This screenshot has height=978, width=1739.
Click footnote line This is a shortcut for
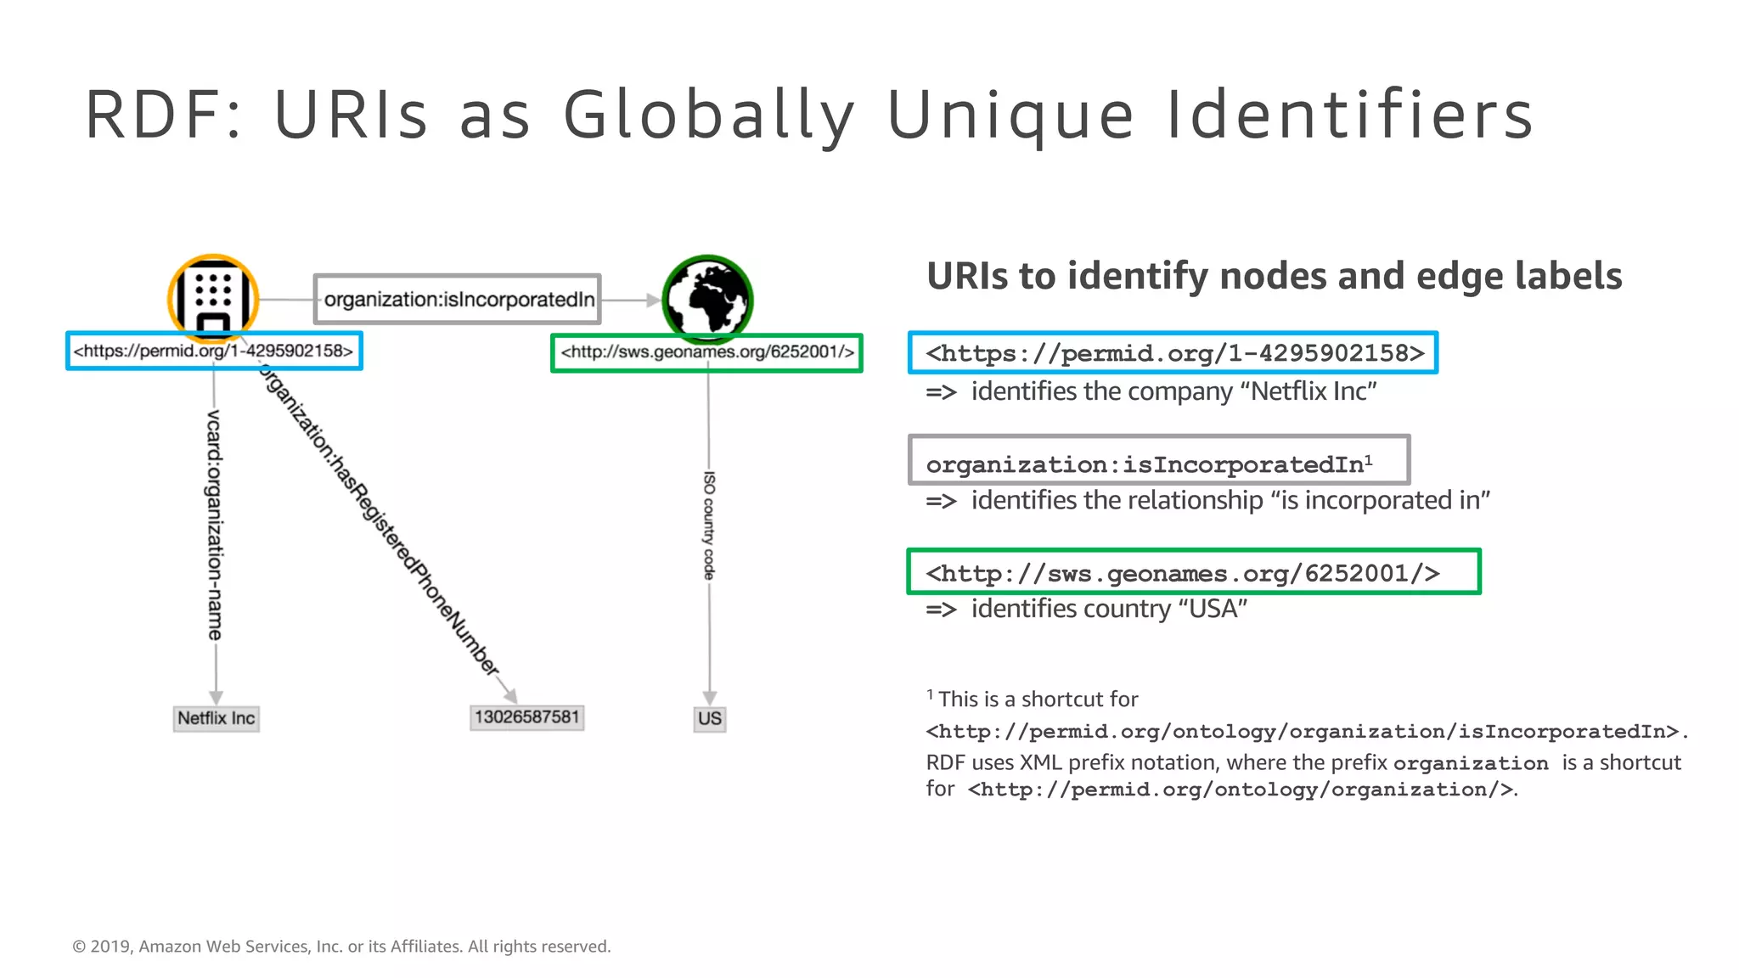coord(1032,699)
